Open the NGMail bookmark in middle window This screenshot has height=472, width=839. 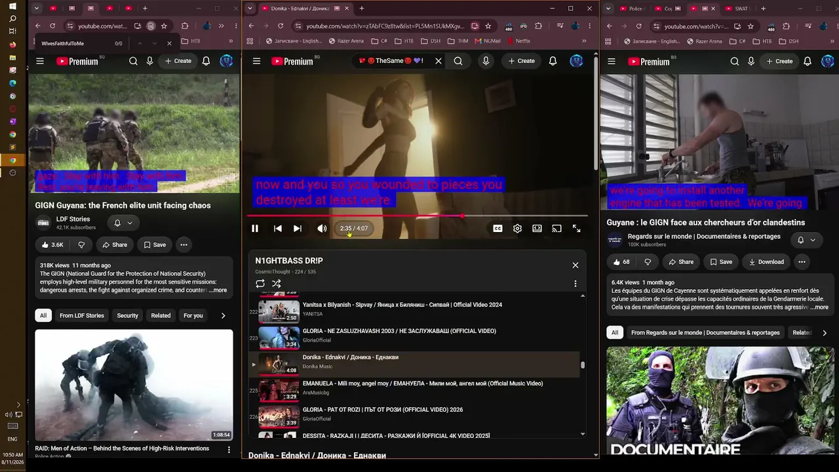pos(488,41)
